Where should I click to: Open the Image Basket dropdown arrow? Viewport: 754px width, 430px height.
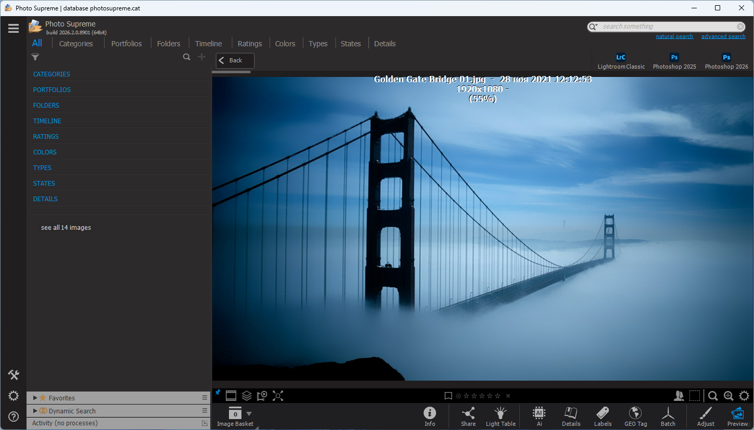pos(249,414)
